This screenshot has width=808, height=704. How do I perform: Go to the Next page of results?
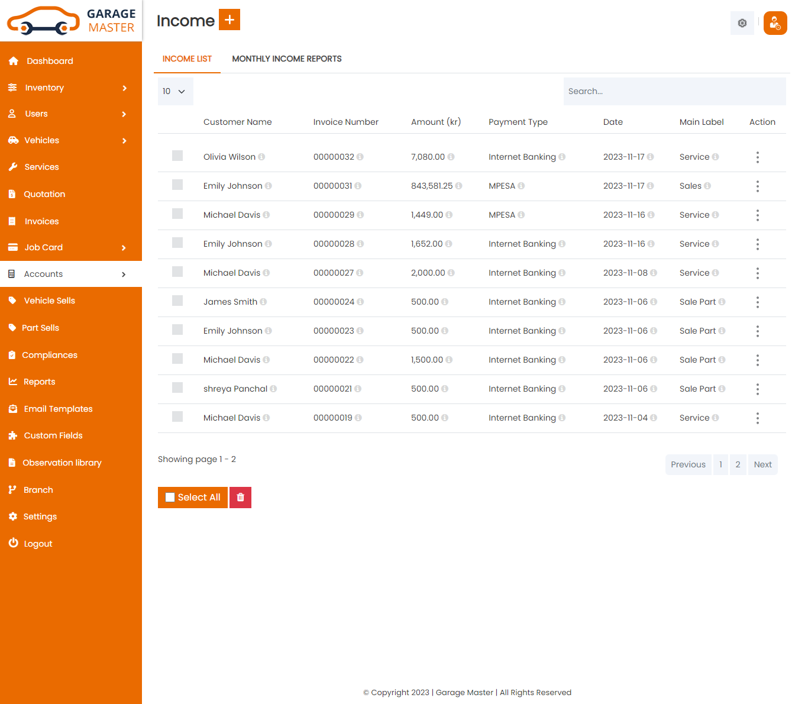click(762, 464)
